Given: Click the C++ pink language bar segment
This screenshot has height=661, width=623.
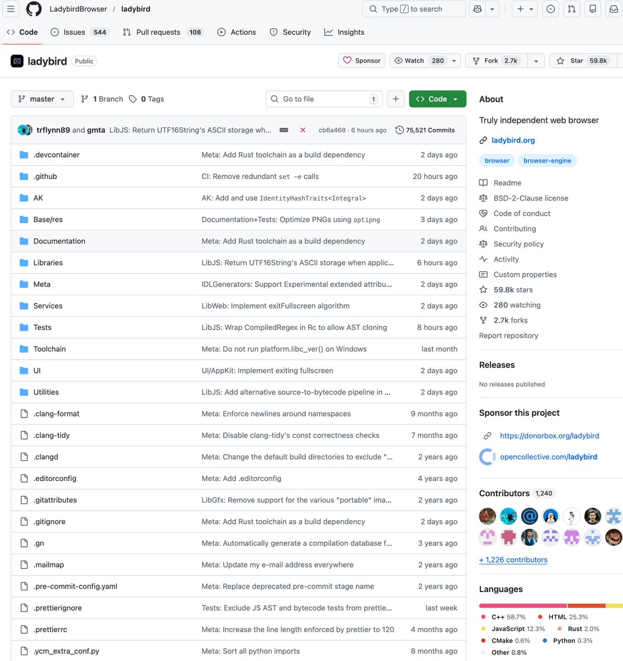Looking at the screenshot, I should point(523,605).
